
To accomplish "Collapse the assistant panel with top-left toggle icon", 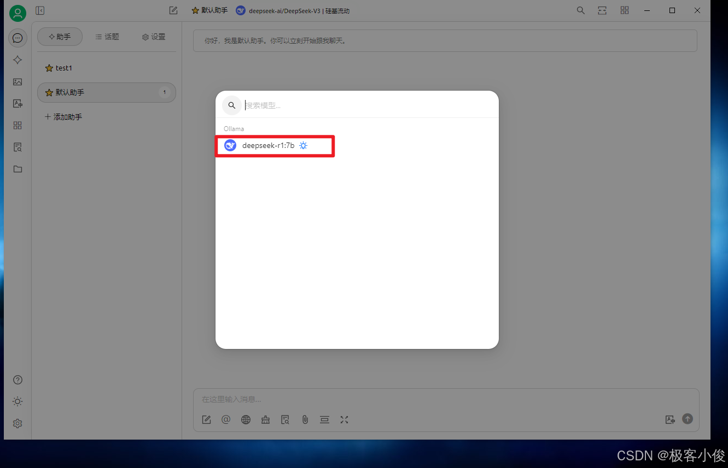I will (x=40, y=10).
